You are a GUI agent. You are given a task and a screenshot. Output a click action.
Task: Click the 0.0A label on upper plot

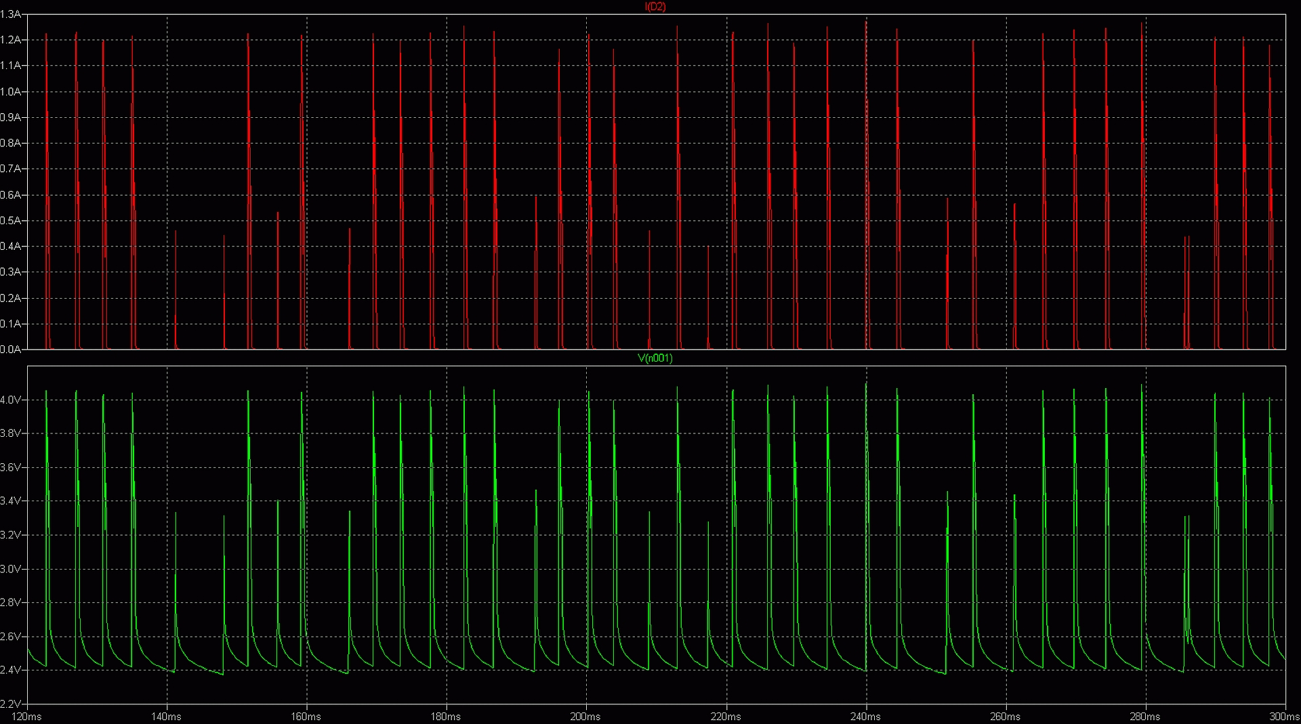tap(10, 349)
